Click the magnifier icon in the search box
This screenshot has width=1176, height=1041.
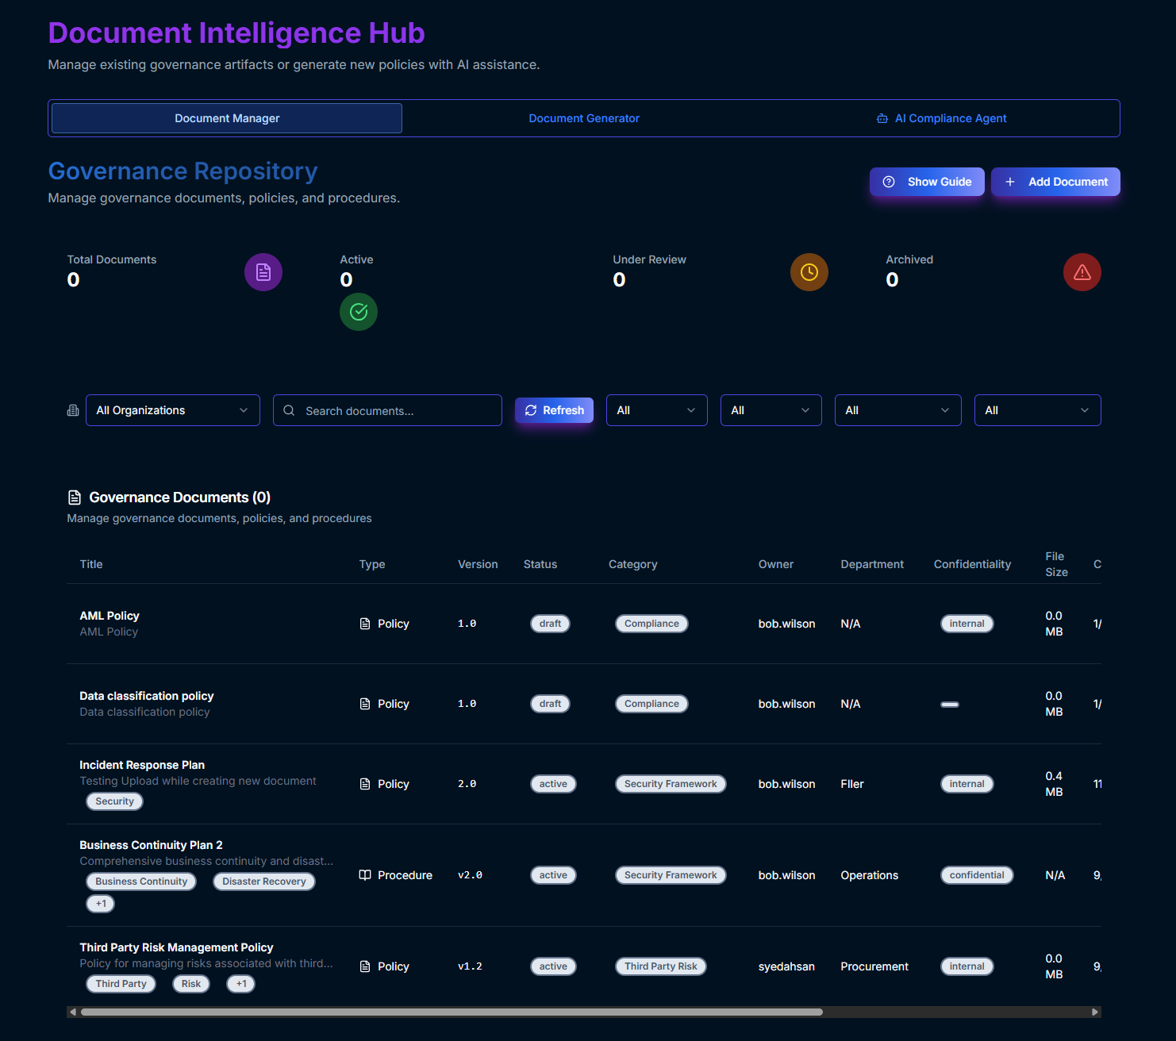(x=289, y=410)
